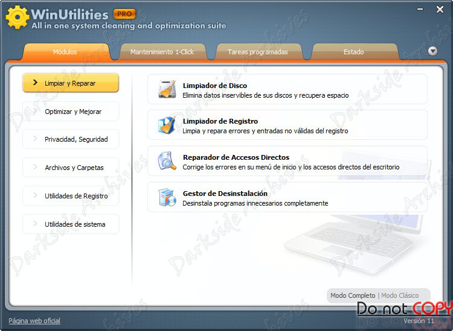Click chevron beside Privacidad, Seguridad
This screenshot has height=331, width=453.
pos(35,139)
